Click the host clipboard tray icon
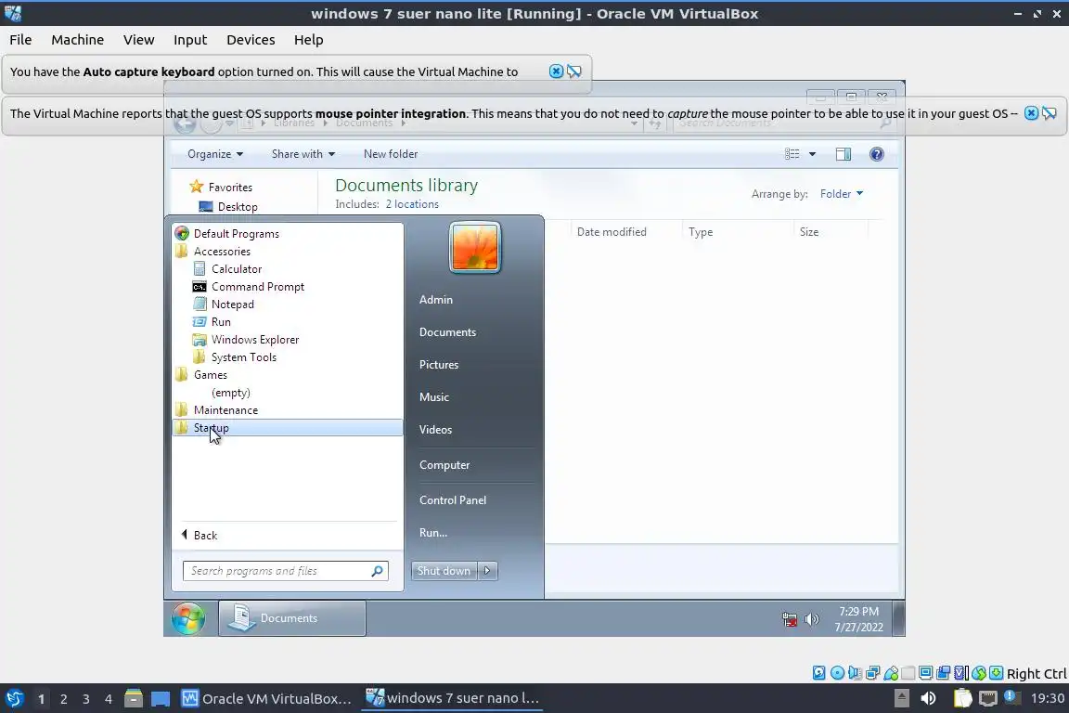Screen dimensions: 1069x713 pyautogui.click(x=962, y=698)
